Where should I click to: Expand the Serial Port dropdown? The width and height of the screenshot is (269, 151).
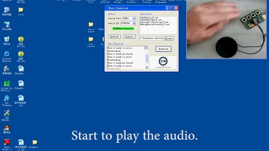134,18
